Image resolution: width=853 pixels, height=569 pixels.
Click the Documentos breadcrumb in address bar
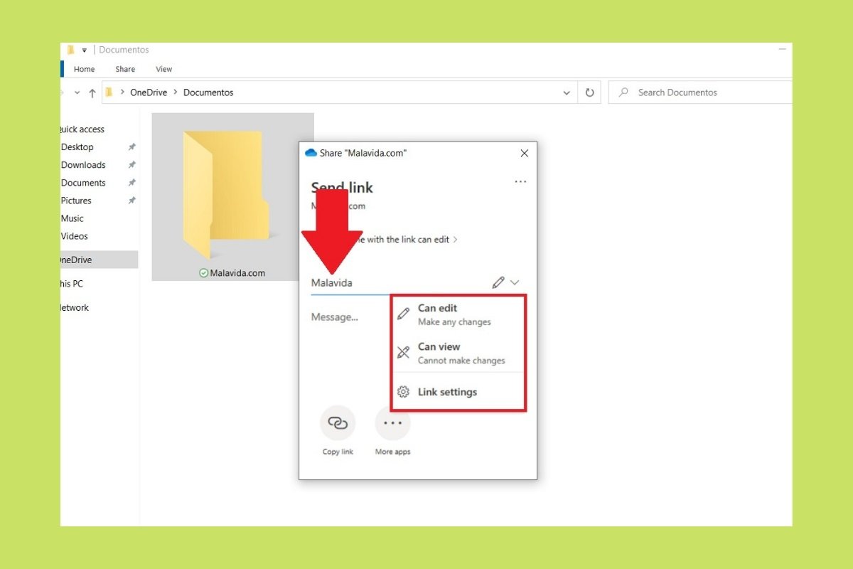[x=208, y=92]
